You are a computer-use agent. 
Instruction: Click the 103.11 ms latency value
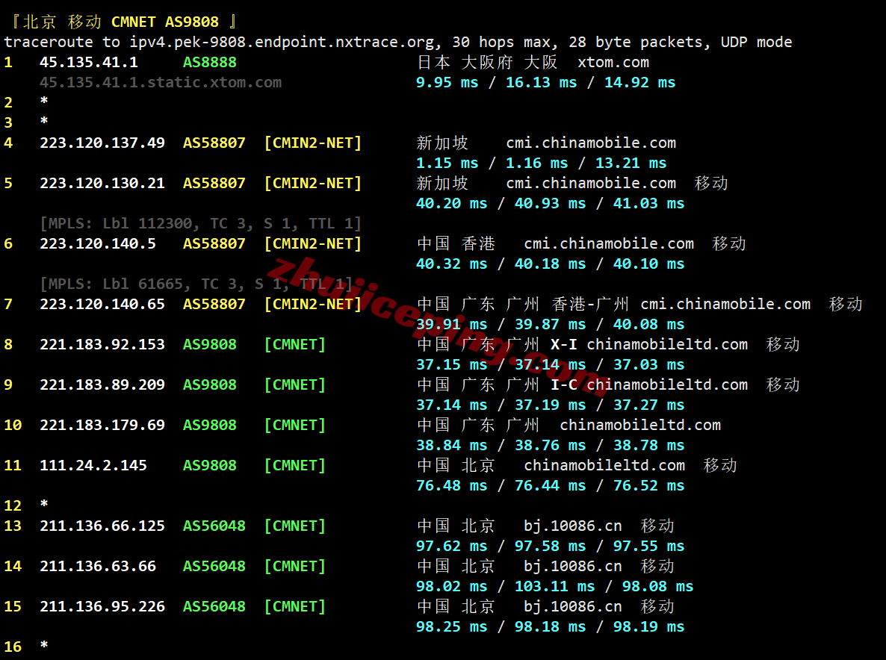[x=555, y=587]
